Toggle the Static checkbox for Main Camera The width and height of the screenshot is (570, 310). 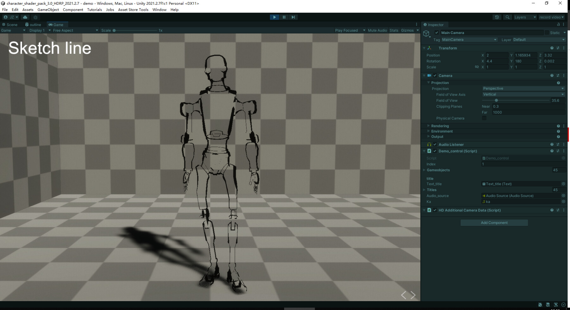tap(547, 33)
